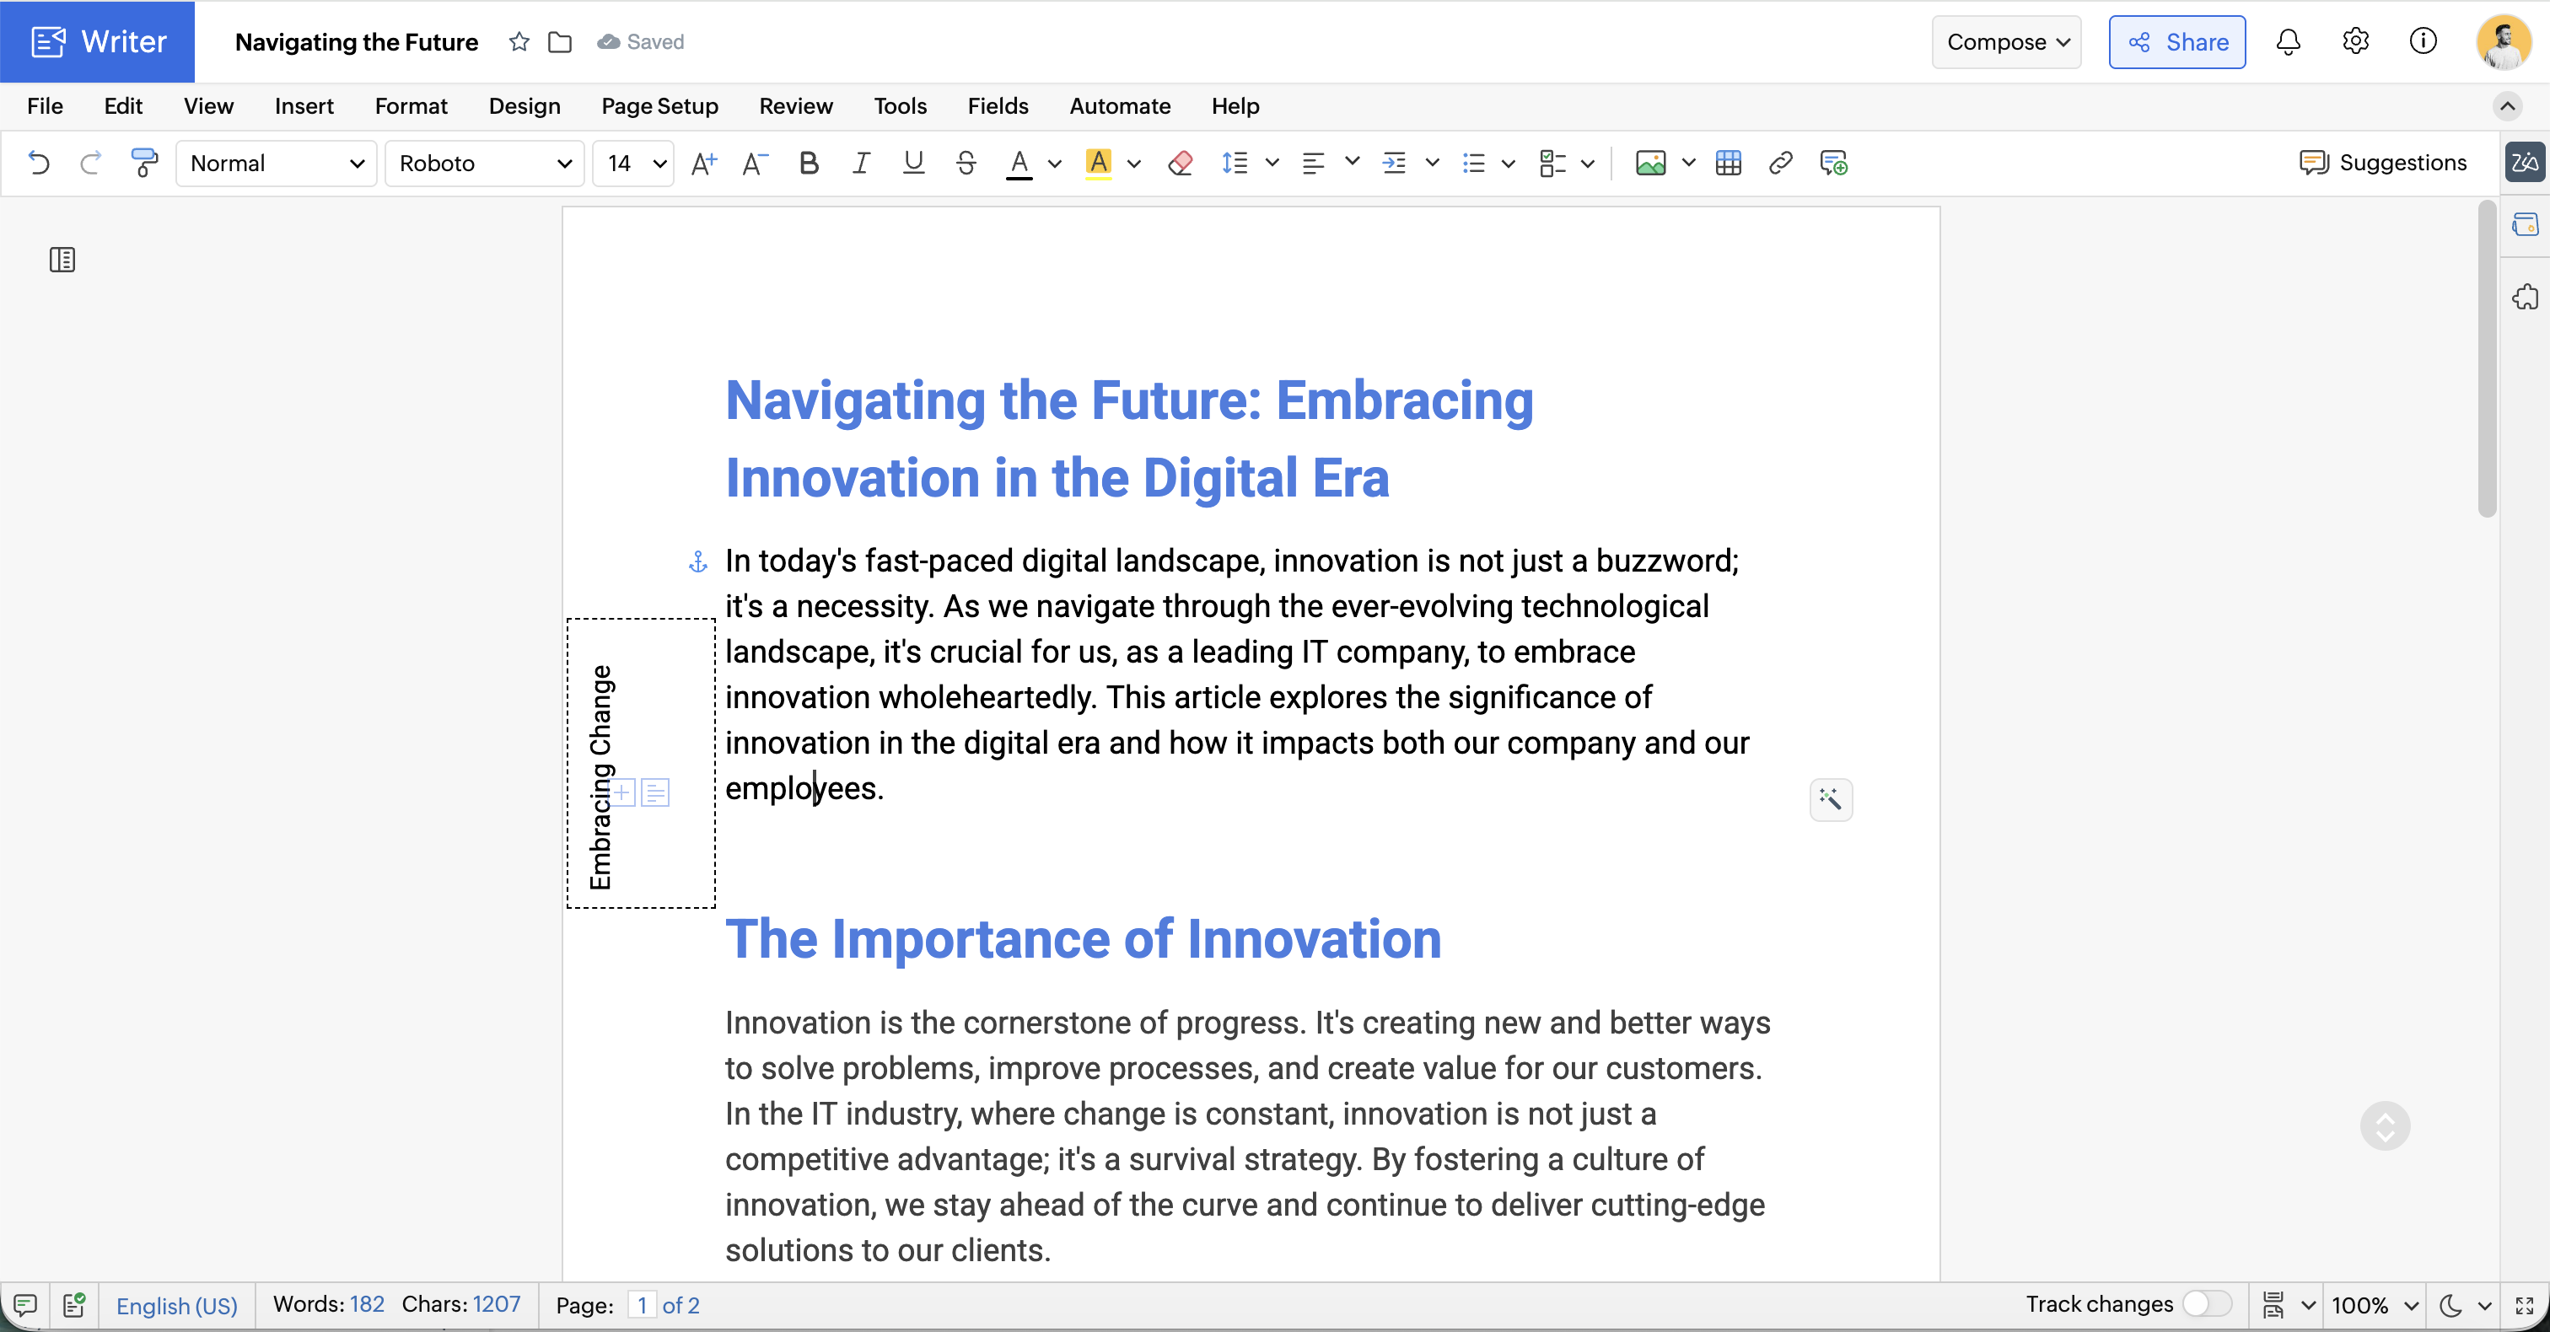Insert a table using the grid icon

[1729, 164]
